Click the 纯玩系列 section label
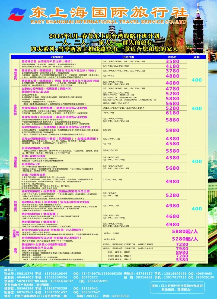This screenshot has width=217, height=299. (16, 206)
